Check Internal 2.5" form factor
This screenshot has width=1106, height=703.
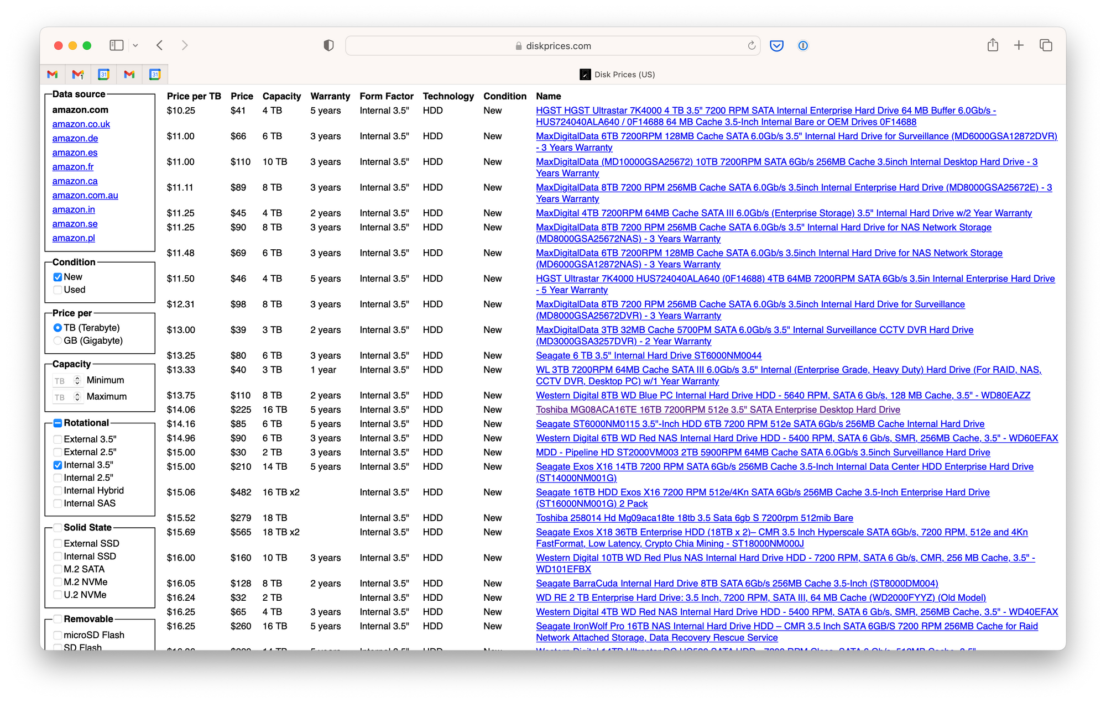pyautogui.click(x=58, y=478)
